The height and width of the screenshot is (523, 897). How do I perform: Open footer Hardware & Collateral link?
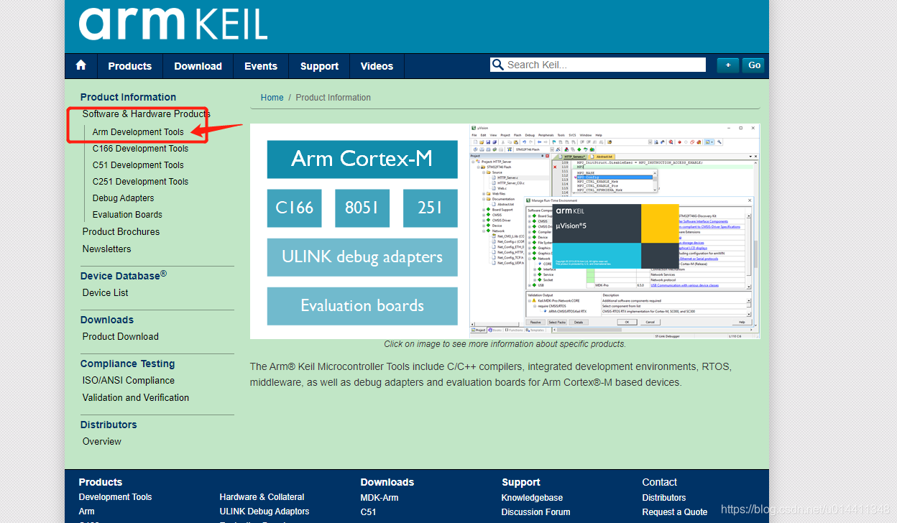click(x=262, y=497)
